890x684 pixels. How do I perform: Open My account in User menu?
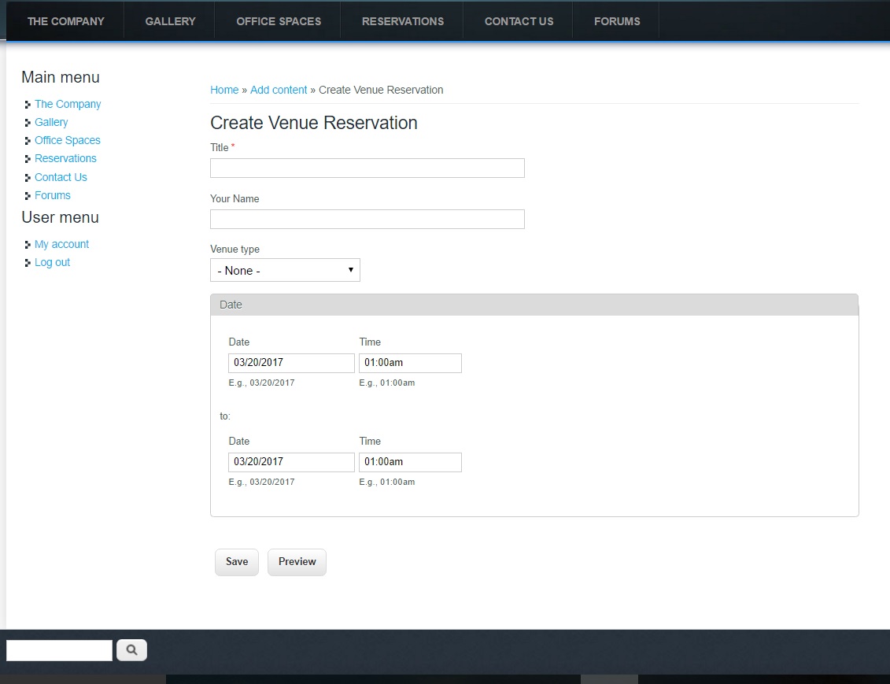(x=61, y=244)
